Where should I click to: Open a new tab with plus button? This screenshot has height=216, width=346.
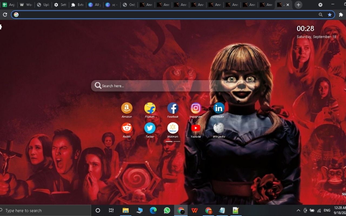[x=298, y=5]
